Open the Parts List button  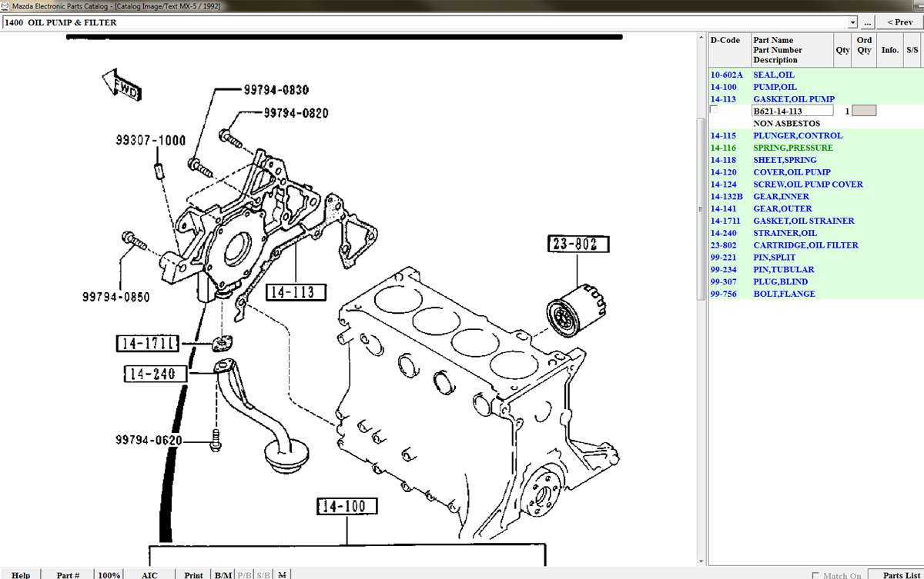(896, 574)
